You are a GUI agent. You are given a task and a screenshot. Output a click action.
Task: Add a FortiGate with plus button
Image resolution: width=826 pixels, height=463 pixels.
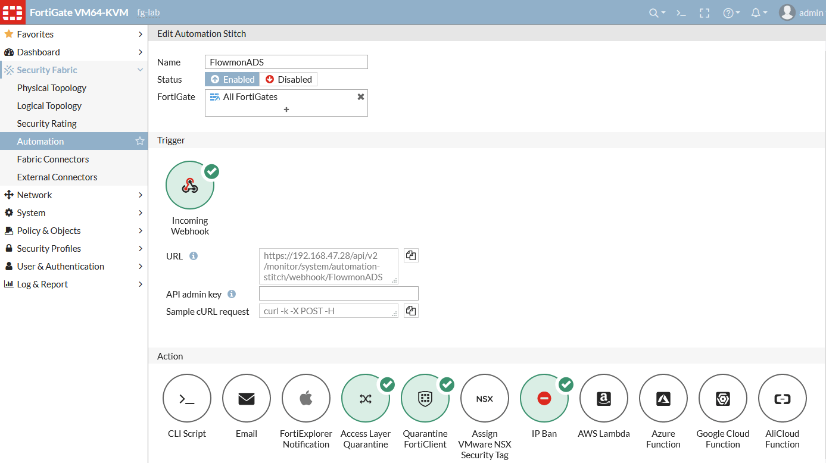point(286,110)
